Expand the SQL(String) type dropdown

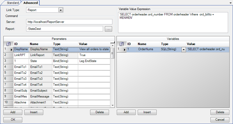(183, 50)
